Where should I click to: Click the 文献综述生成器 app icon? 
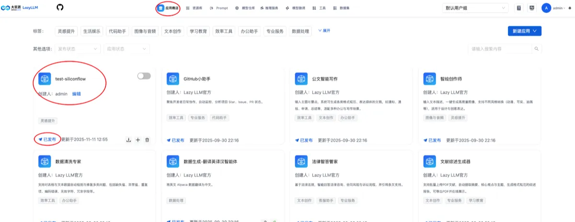pos(430,162)
